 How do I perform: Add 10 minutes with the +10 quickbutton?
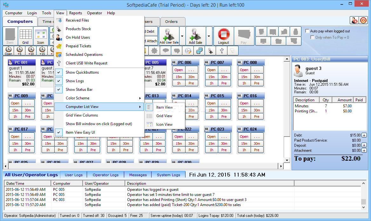point(31,50)
